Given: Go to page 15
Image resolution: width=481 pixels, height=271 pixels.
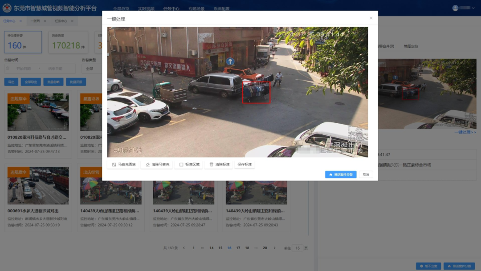Looking at the screenshot, I should click(220, 248).
